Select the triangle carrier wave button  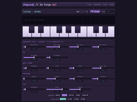pyautogui.click(x=70, y=99)
